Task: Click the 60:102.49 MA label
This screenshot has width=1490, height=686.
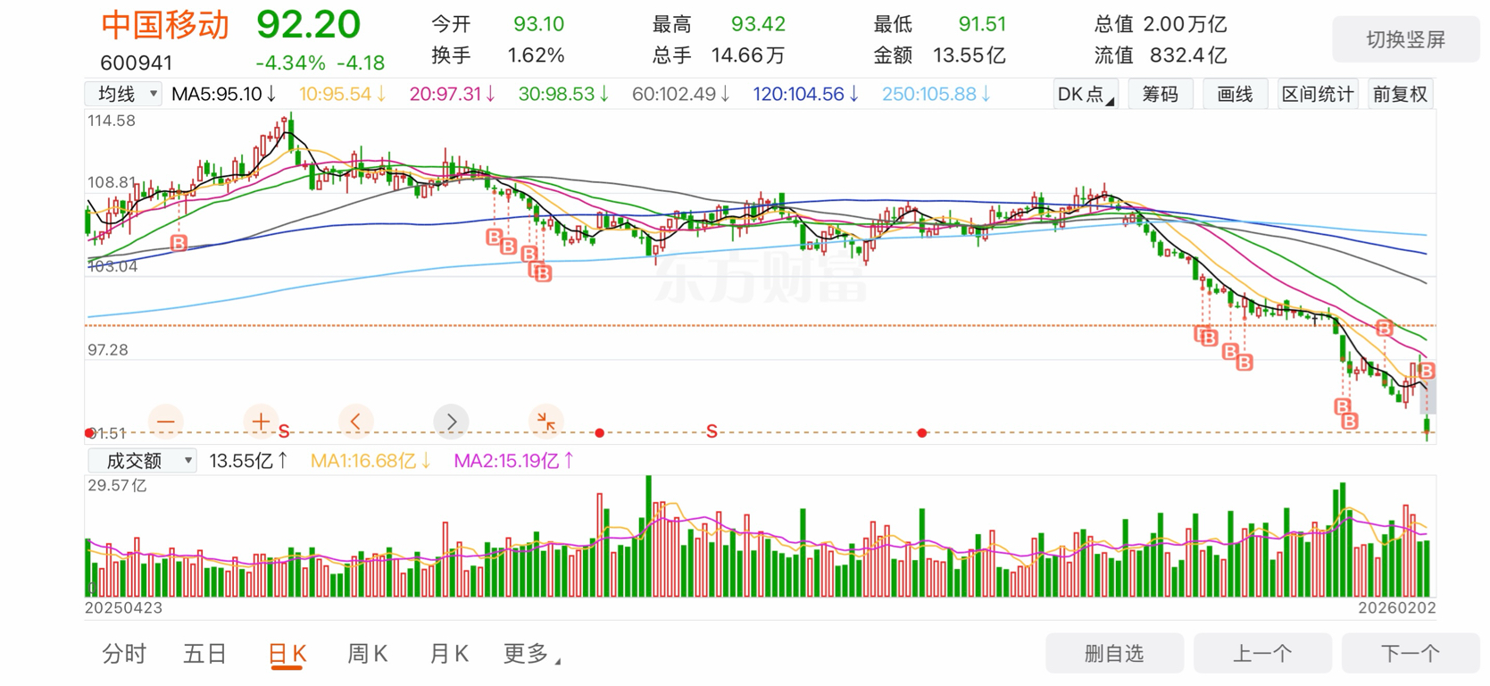Action: click(681, 94)
